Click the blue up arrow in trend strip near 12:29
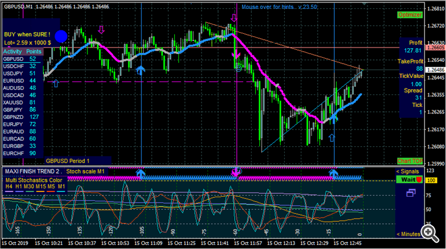This screenshot has width=446, height=249. coord(334,174)
